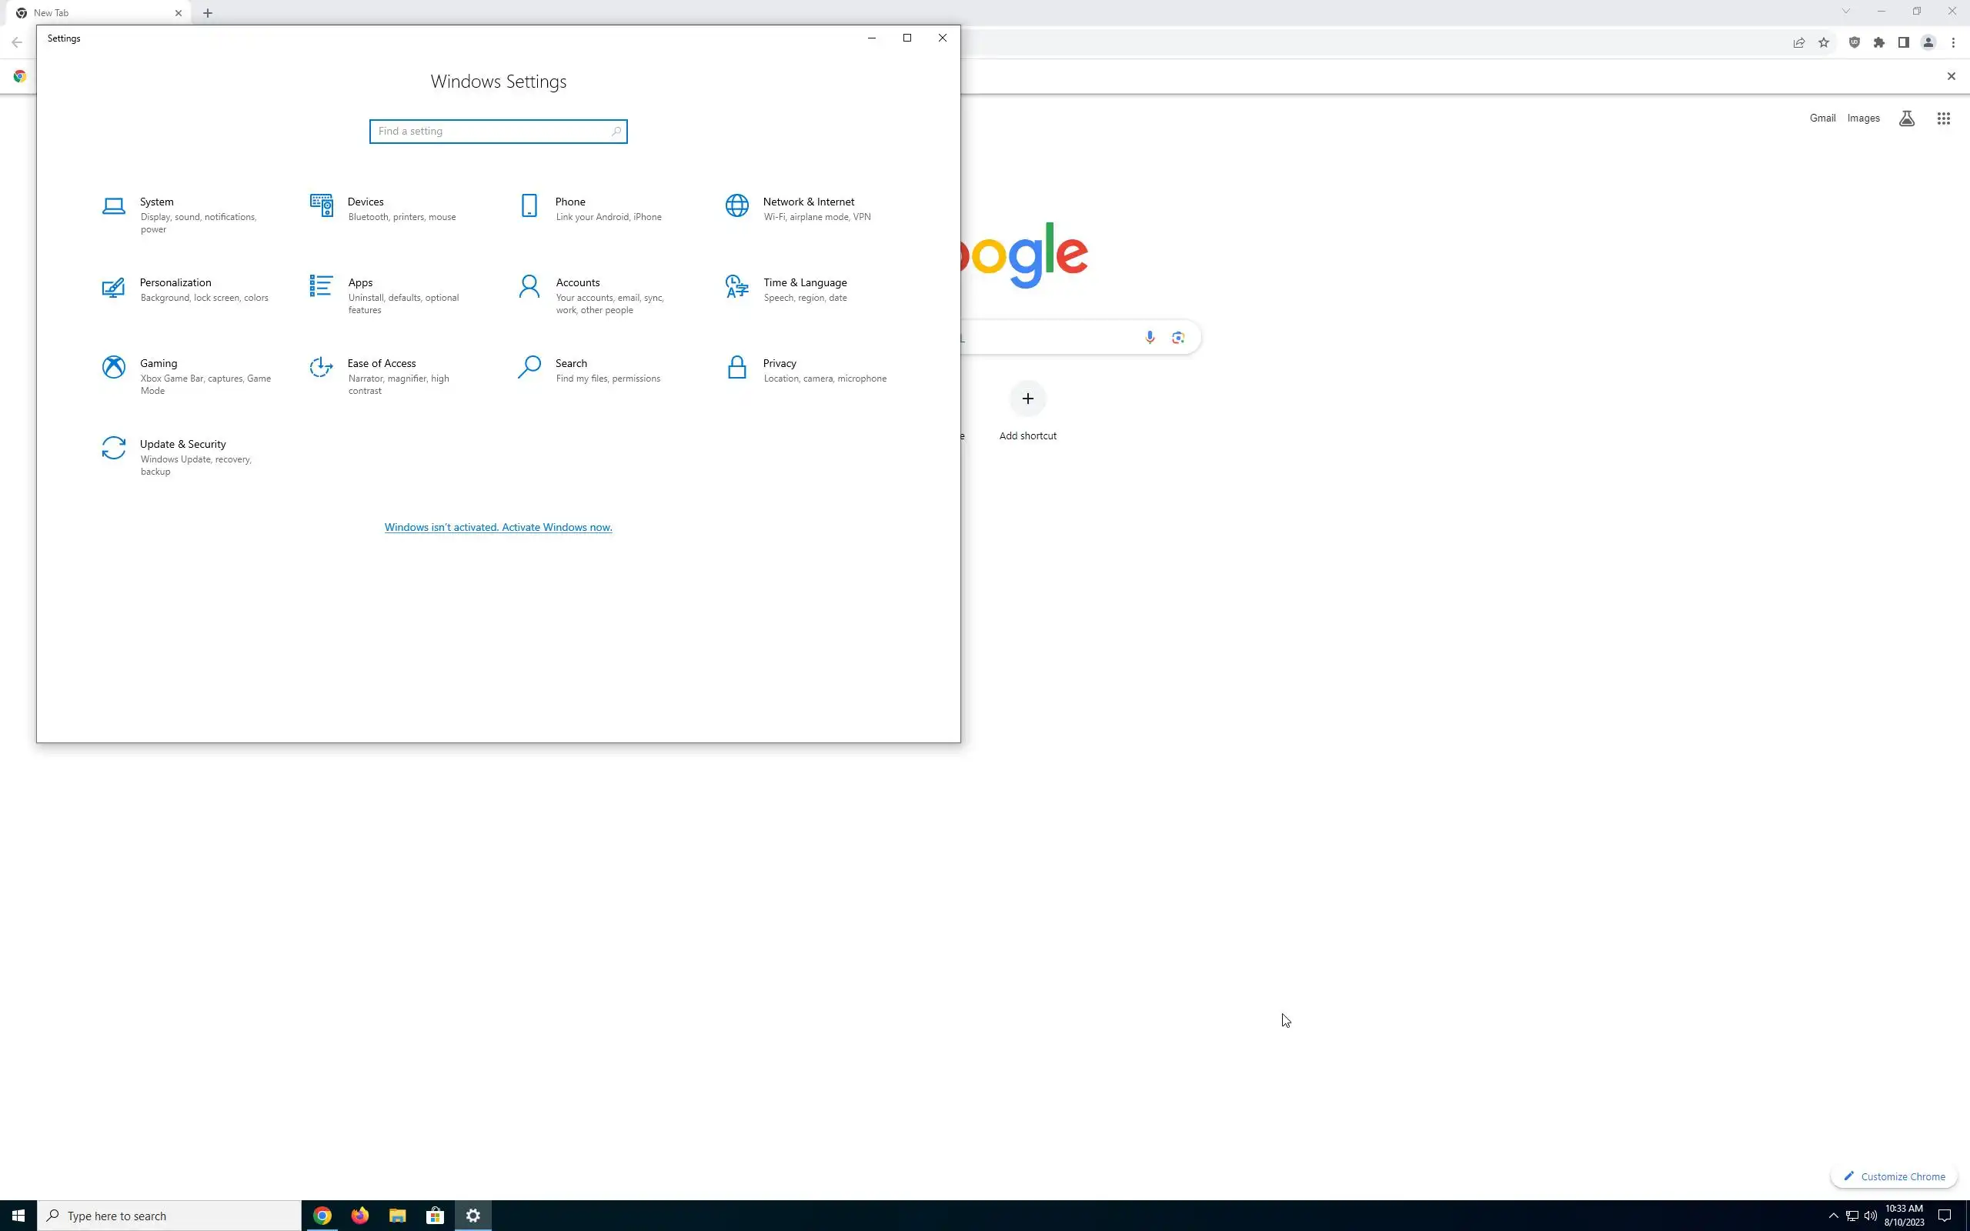Click the Customize Chrome button

(1894, 1176)
